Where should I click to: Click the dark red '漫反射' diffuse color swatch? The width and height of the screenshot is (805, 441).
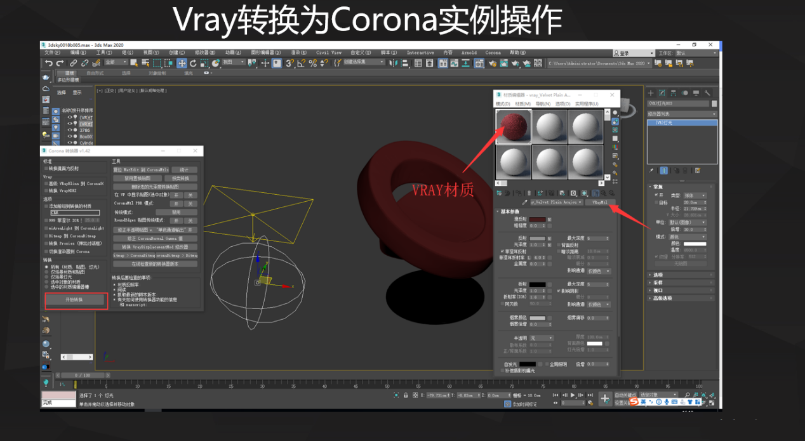point(537,220)
